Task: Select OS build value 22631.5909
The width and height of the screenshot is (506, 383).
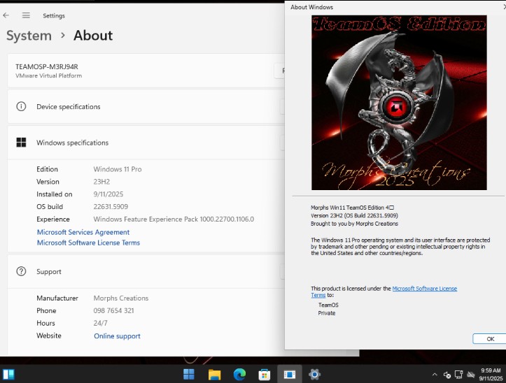Action: (x=111, y=207)
